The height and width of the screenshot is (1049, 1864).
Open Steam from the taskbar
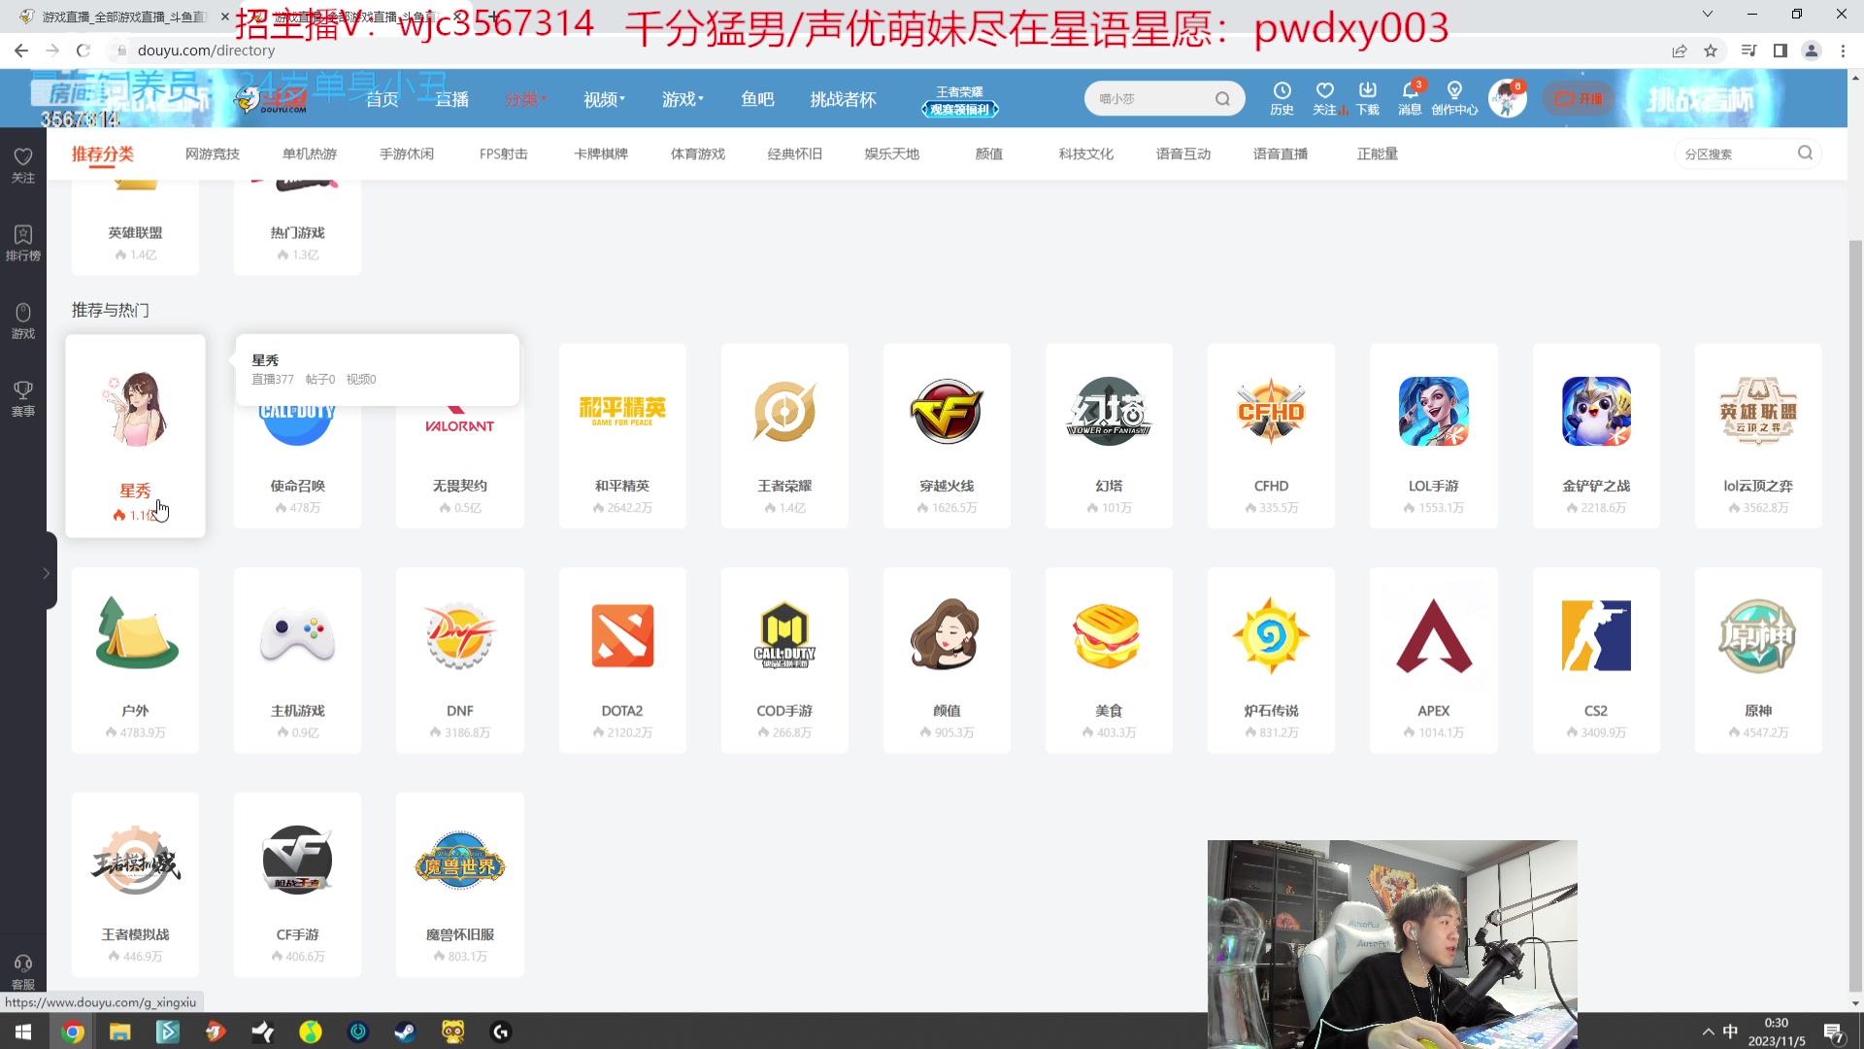coord(406,1032)
